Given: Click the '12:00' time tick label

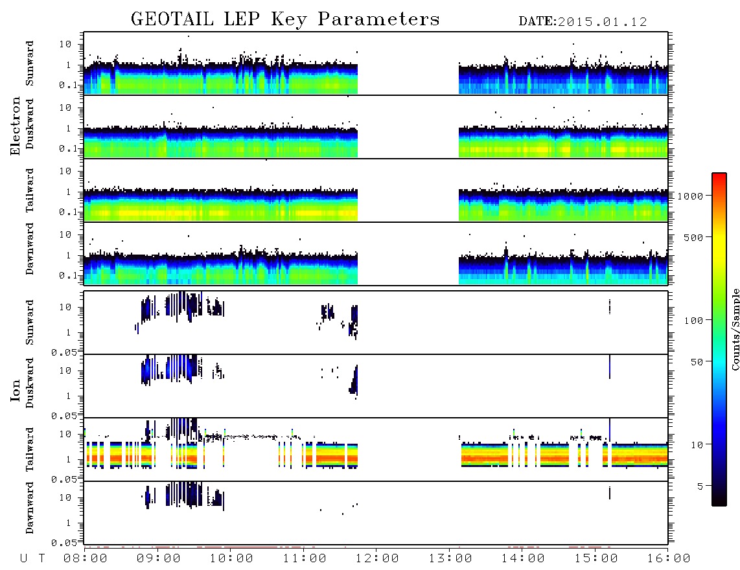Looking at the screenshot, I should click(377, 559).
